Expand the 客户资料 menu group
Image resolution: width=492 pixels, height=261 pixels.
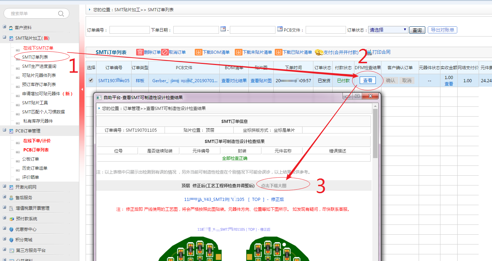pyautogui.click(x=5, y=27)
